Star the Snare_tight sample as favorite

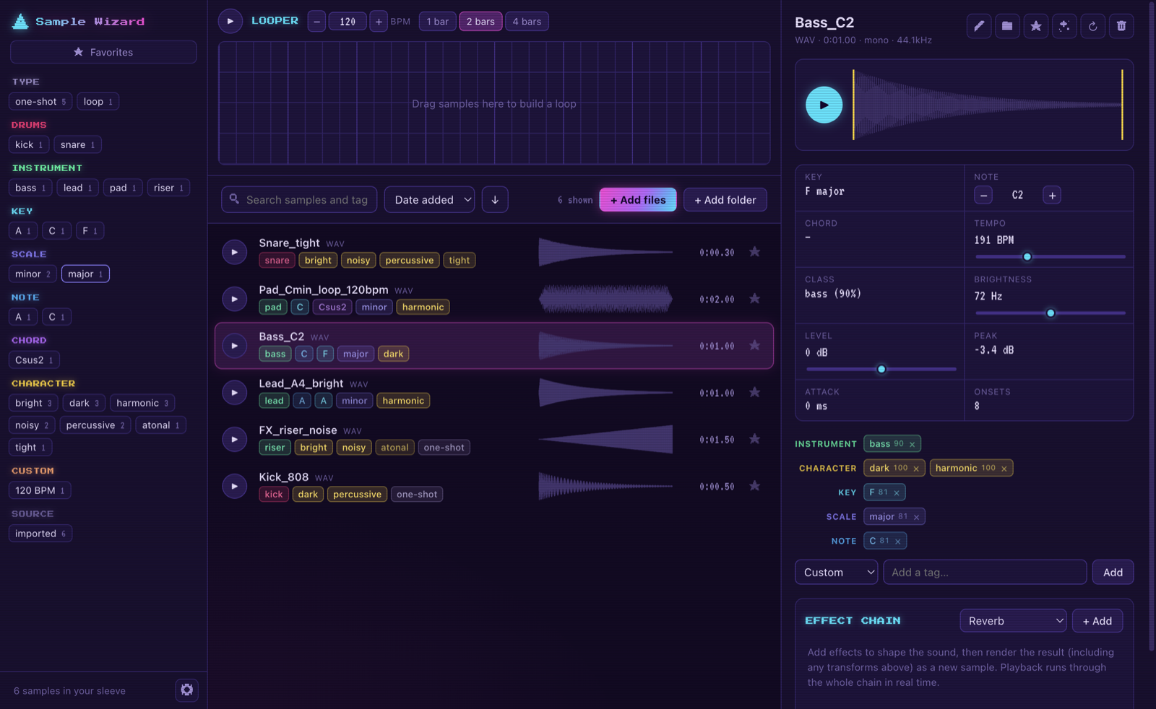754,252
